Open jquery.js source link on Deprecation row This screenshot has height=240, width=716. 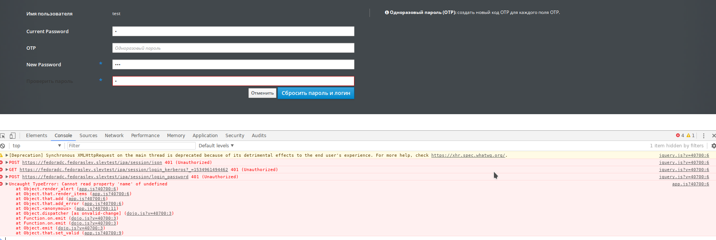(684, 155)
